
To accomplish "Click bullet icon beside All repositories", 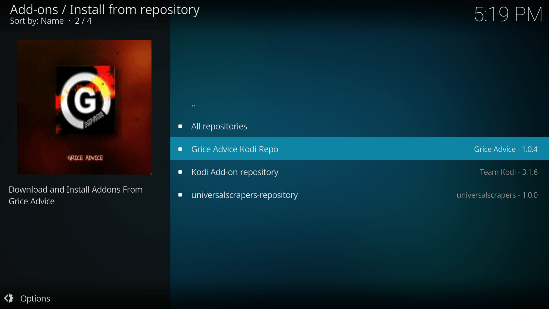I will pyautogui.click(x=180, y=126).
